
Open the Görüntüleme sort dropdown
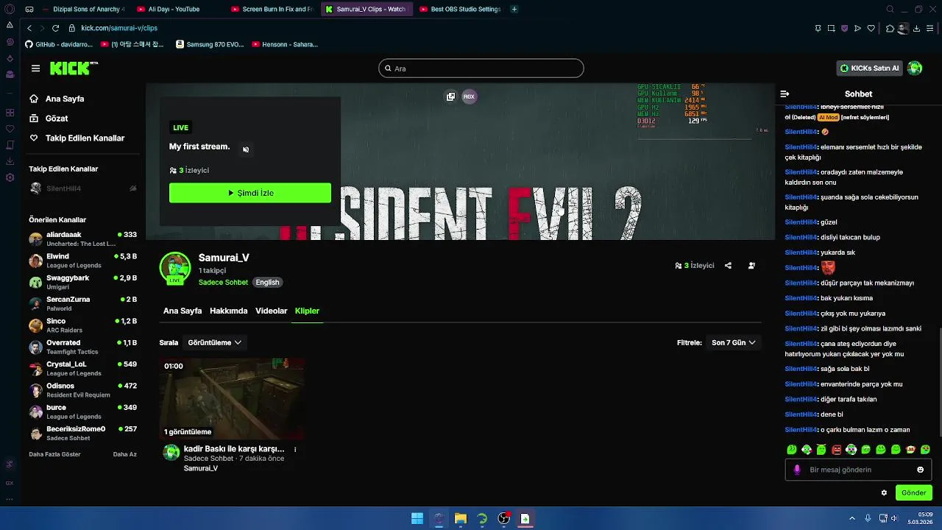(x=214, y=342)
